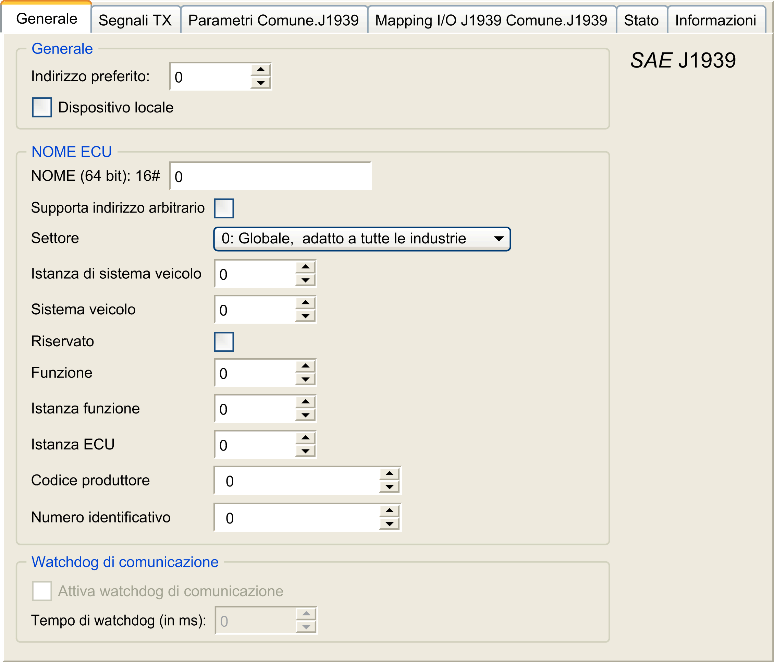Decrease Indirizzo preferito with down arrow

coord(260,83)
